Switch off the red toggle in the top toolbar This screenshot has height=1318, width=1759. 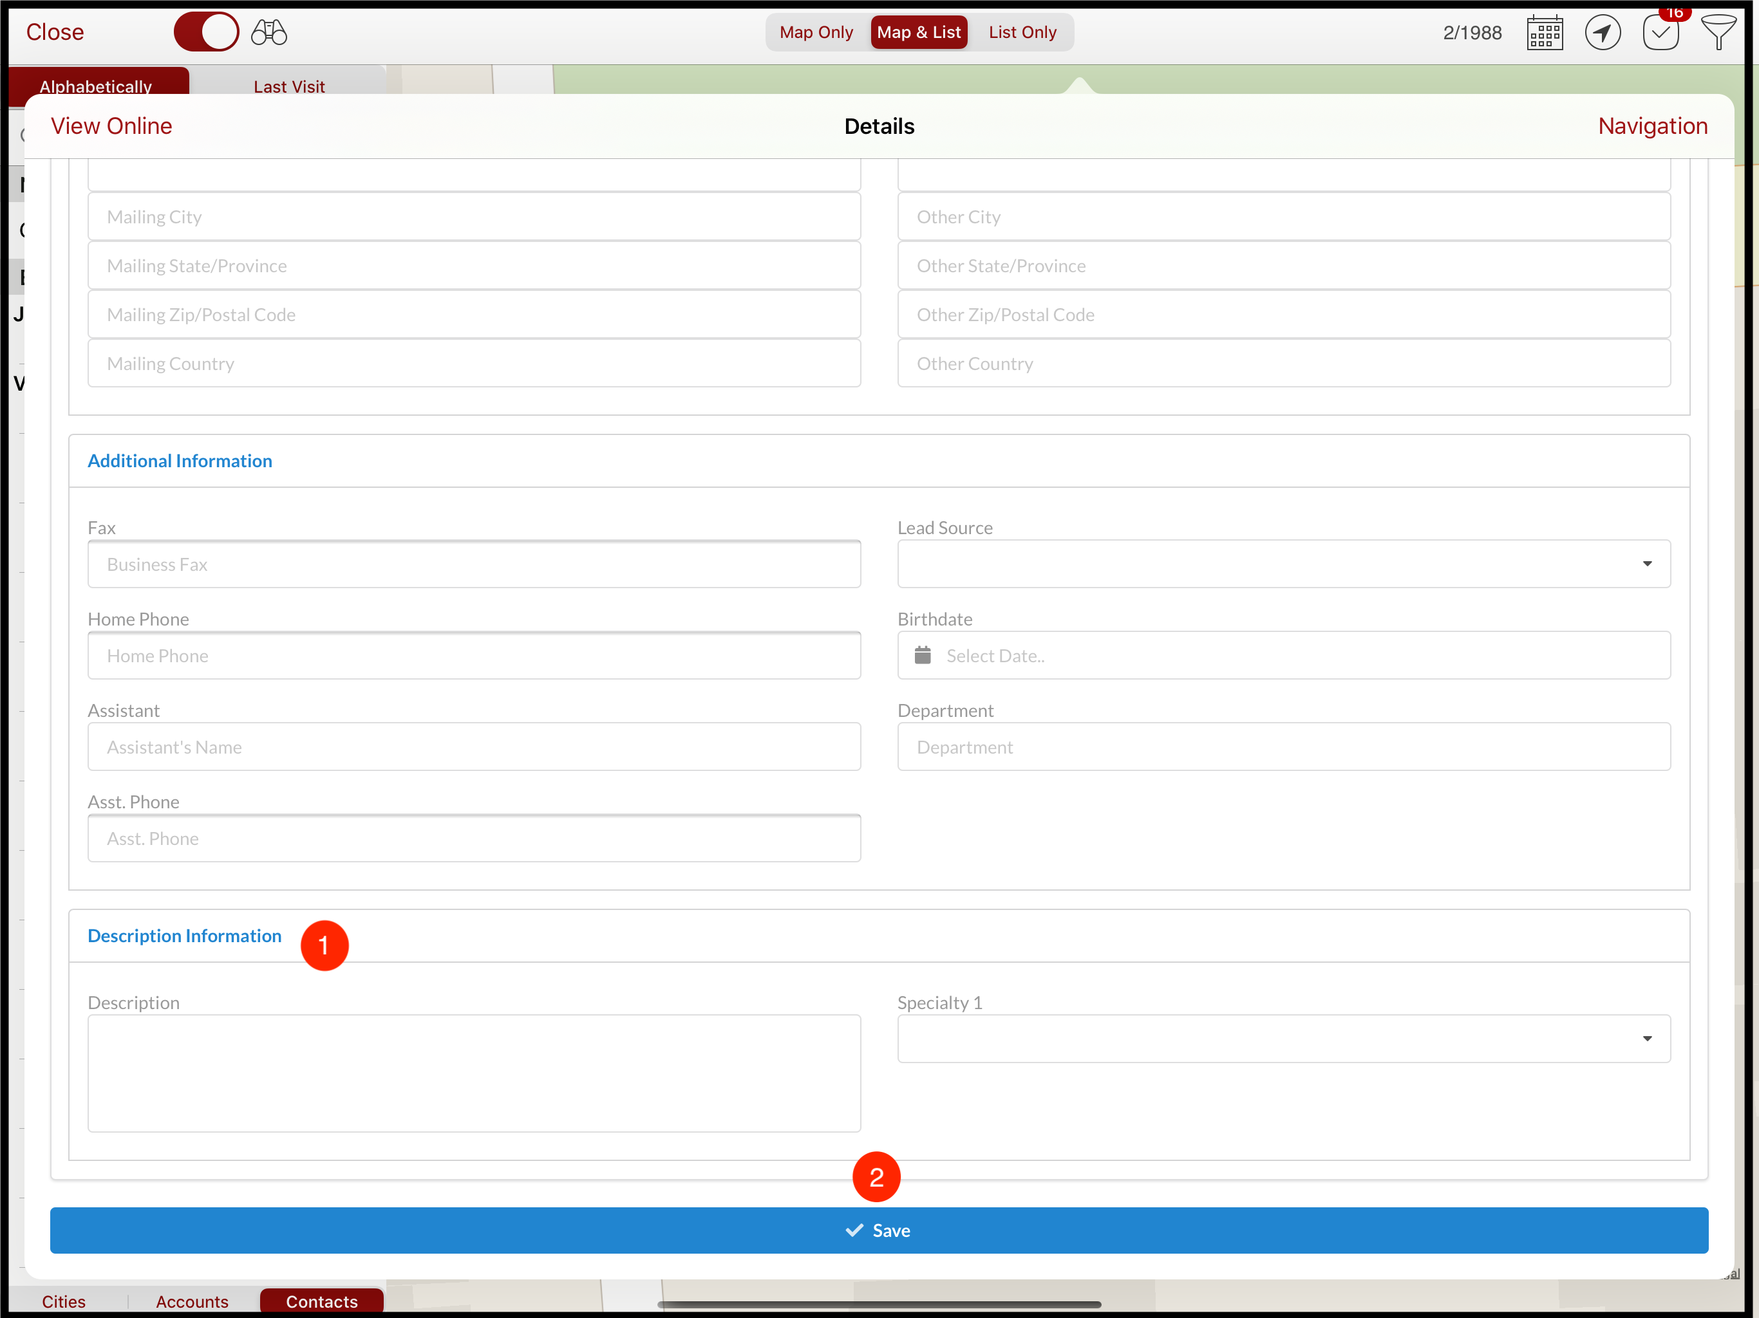206,32
